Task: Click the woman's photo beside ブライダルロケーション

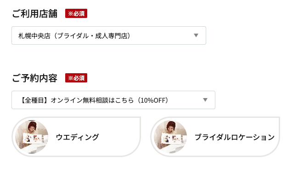Action: [x=170, y=137]
